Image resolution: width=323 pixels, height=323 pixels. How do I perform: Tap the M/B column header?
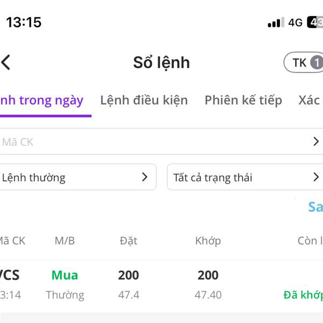(x=65, y=241)
